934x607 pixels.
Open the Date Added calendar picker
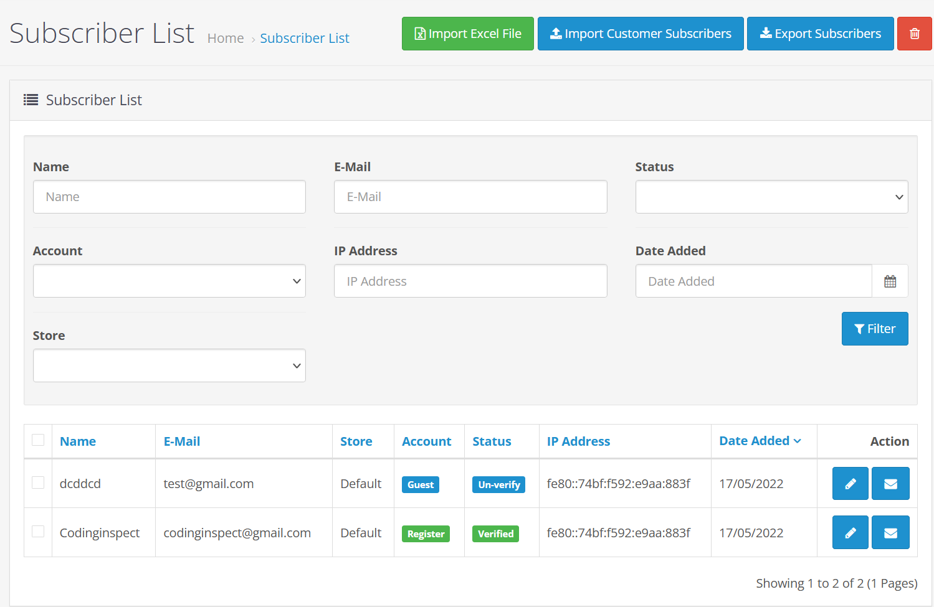tap(890, 281)
